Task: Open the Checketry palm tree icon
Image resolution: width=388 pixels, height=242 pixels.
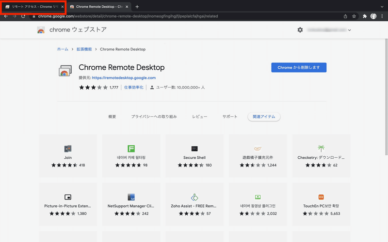Action: click(321, 149)
